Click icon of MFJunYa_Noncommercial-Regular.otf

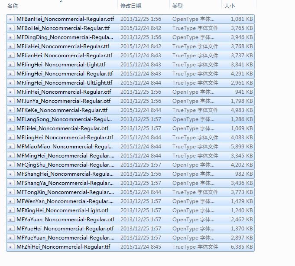[x=11, y=101]
